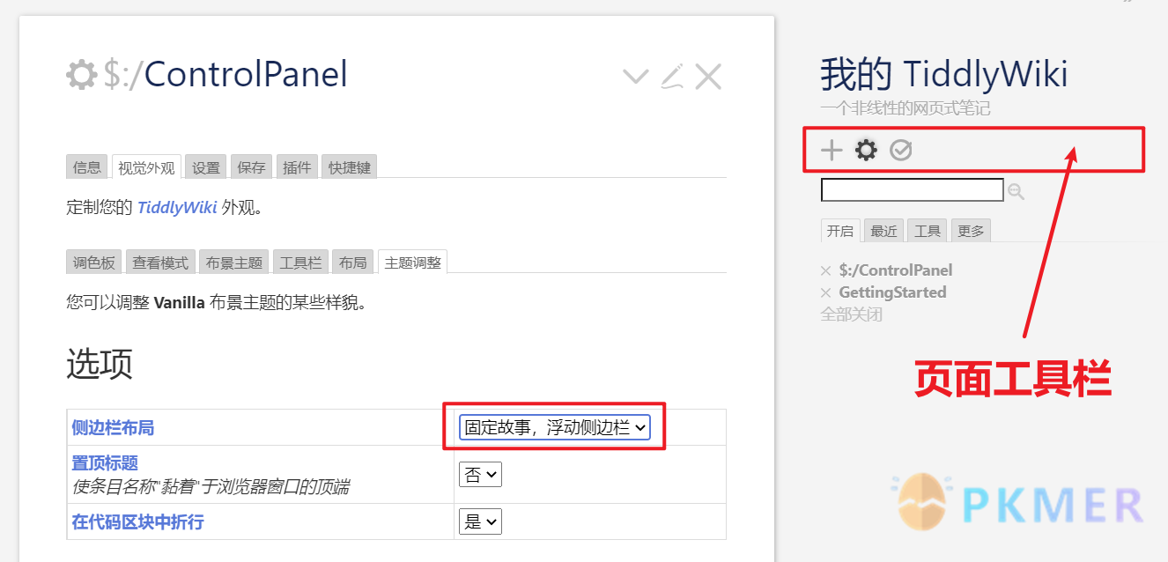This screenshot has width=1168, height=562.
Task: Show the 开启 sidebar tab
Action: tap(840, 231)
